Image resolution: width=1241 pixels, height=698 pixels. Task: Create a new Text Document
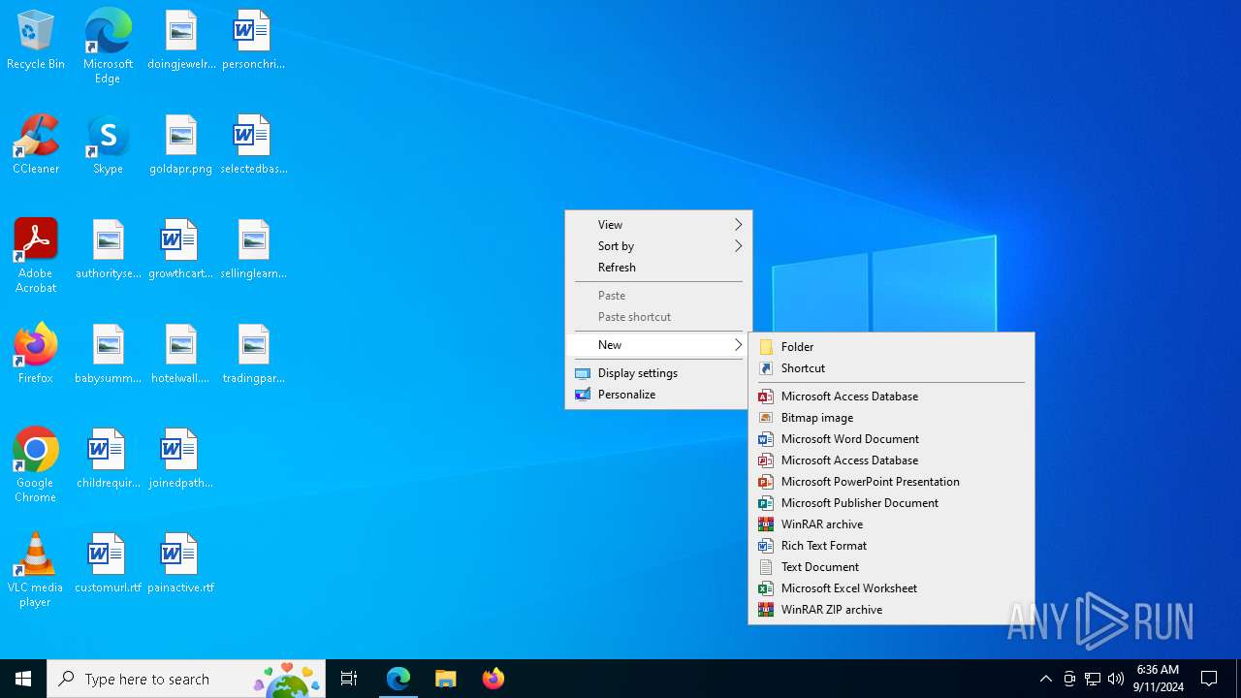[891, 567]
